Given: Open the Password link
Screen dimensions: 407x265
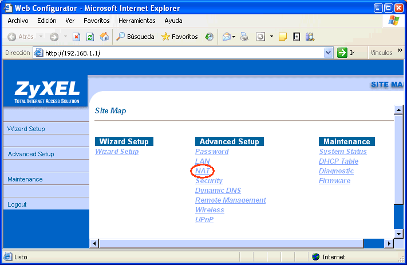Looking at the screenshot, I should click(212, 151).
